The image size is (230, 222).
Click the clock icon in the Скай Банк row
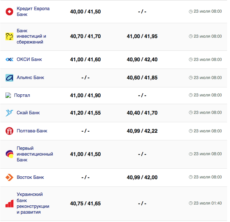pyautogui.click(x=191, y=113)
